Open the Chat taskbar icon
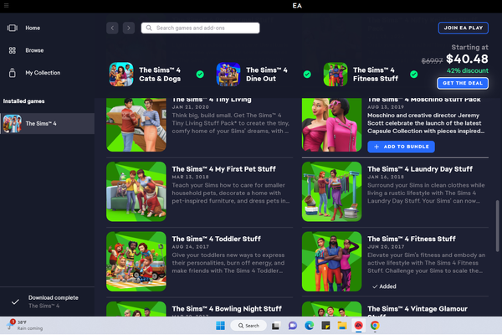Image resolution: width=502 pixels, height=335 pixels. [292, 326]
